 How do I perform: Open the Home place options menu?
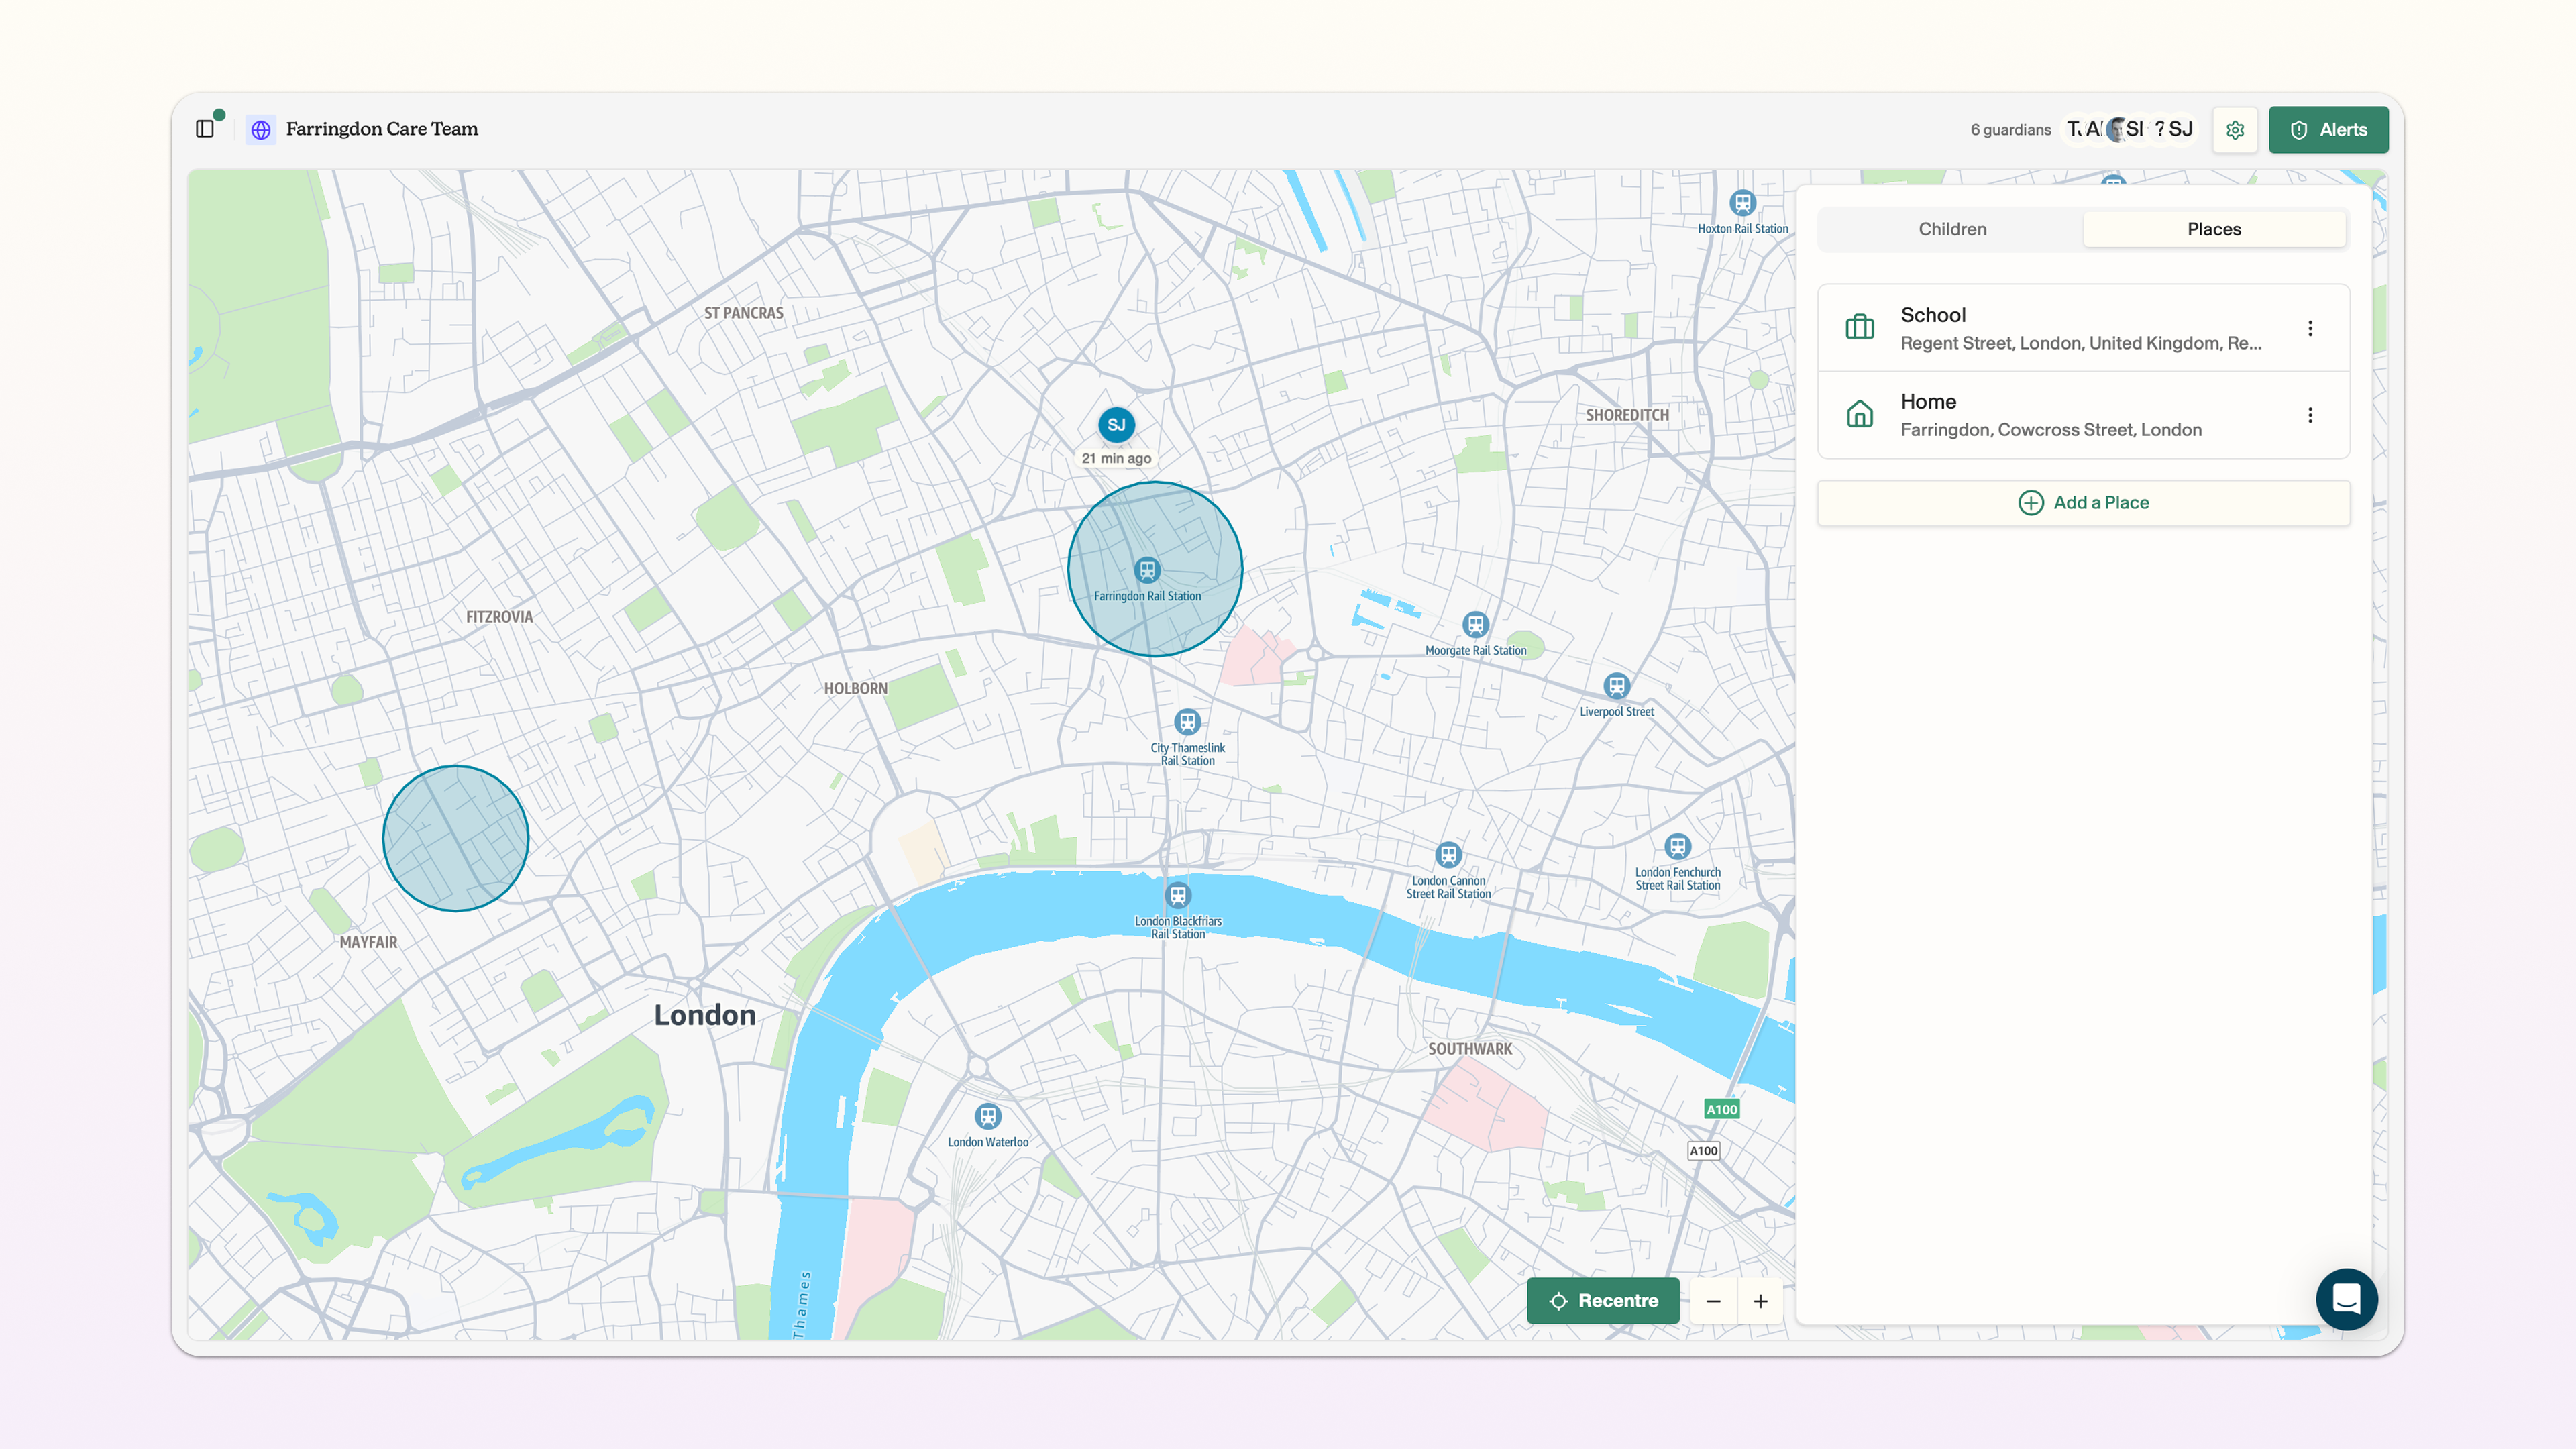[x=2310, y=415]
